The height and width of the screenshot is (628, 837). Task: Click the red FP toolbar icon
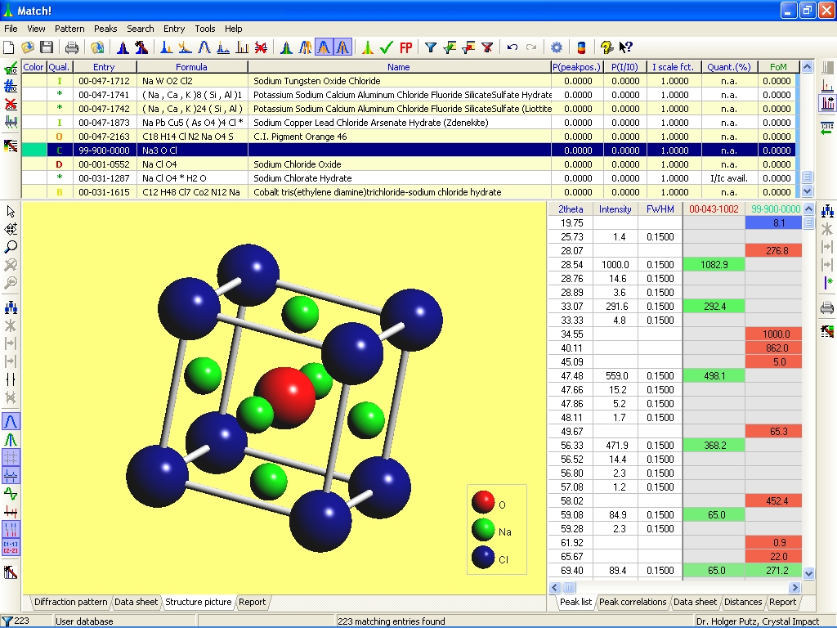tap(405, 47)
